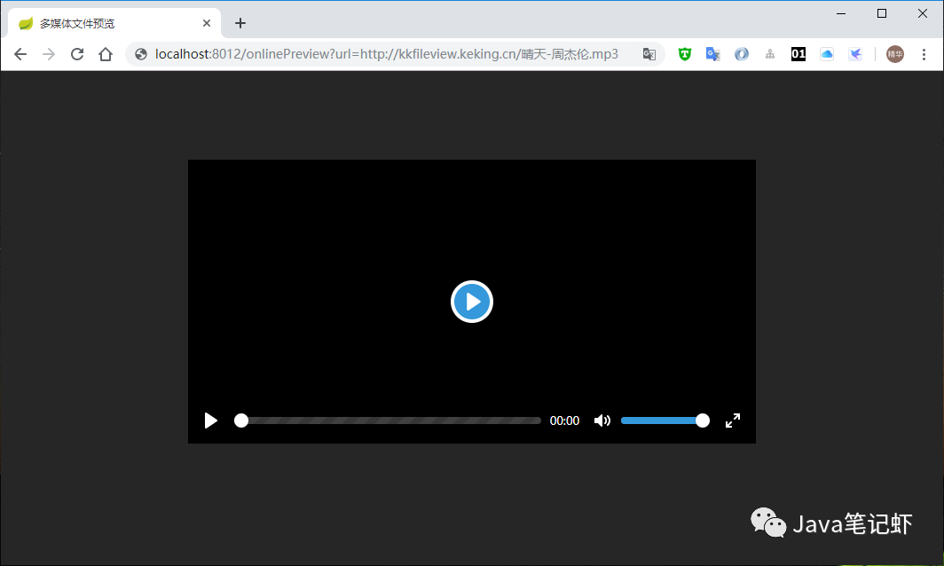Close the 多媒体文件预览 tab
This screenshot has width=944, height=566.
[x=207, y=23]
